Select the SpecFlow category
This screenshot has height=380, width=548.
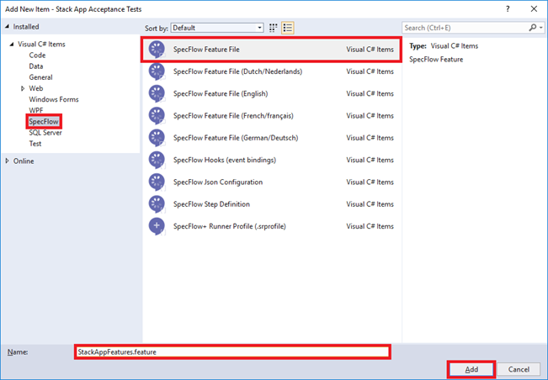[44, 121]
